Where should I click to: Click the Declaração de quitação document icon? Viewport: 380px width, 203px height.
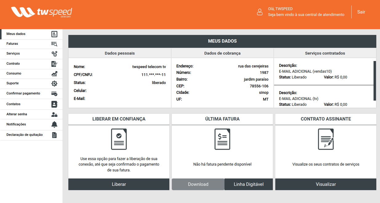tap(54, 135)
